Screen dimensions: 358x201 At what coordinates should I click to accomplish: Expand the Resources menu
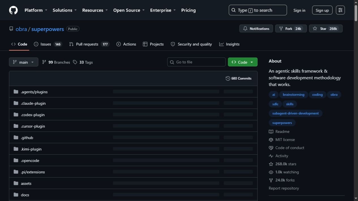tap(95, 10)
